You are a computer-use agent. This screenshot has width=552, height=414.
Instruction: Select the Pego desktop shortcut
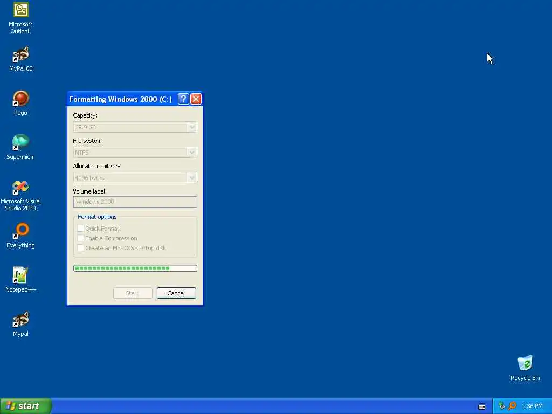tap(20, 103)
